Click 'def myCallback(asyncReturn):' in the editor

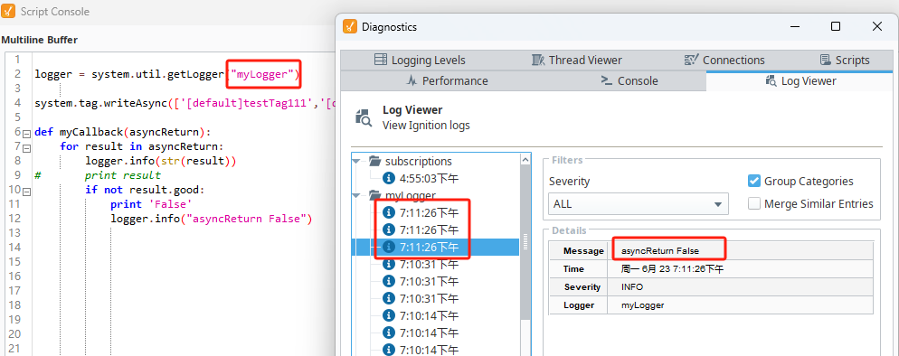[123, 132]
